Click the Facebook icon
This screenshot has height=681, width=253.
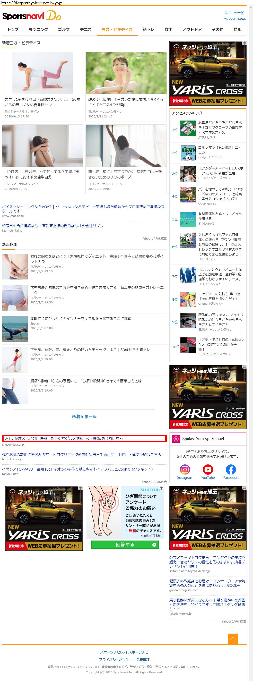[231, 470]
